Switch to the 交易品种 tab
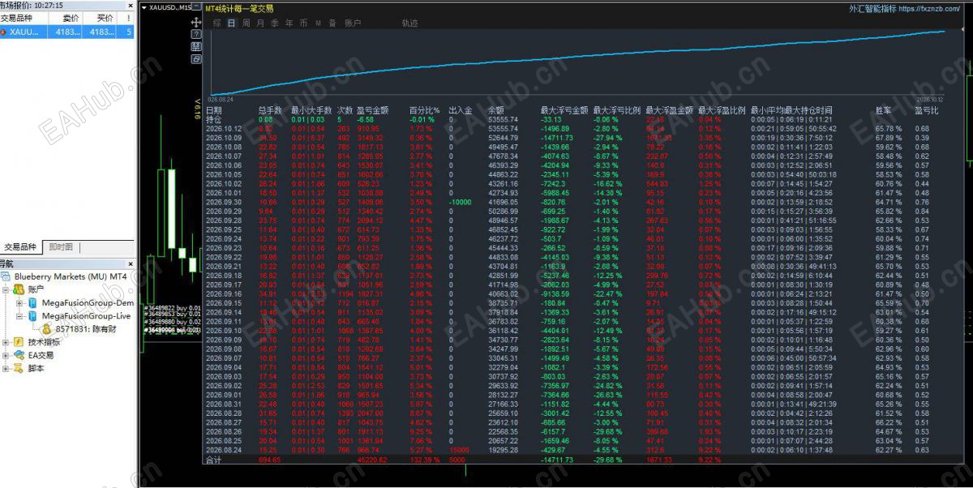The width and height of the screenshot is (973, 488). pyautogui.click(x=21, y=247)
